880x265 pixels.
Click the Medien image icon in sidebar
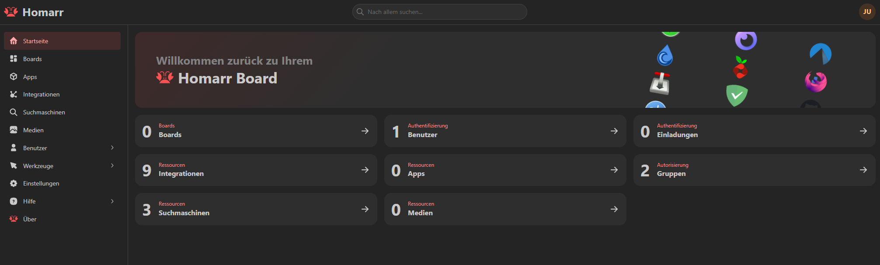14,130
